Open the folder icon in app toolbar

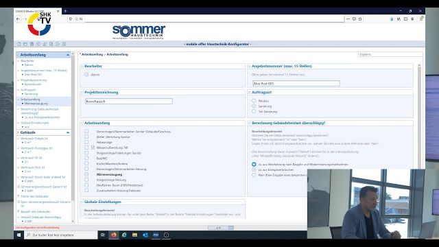tap(25, 44)
